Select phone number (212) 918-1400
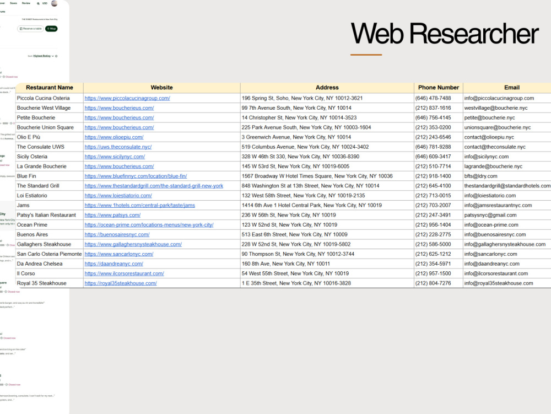 439,176
